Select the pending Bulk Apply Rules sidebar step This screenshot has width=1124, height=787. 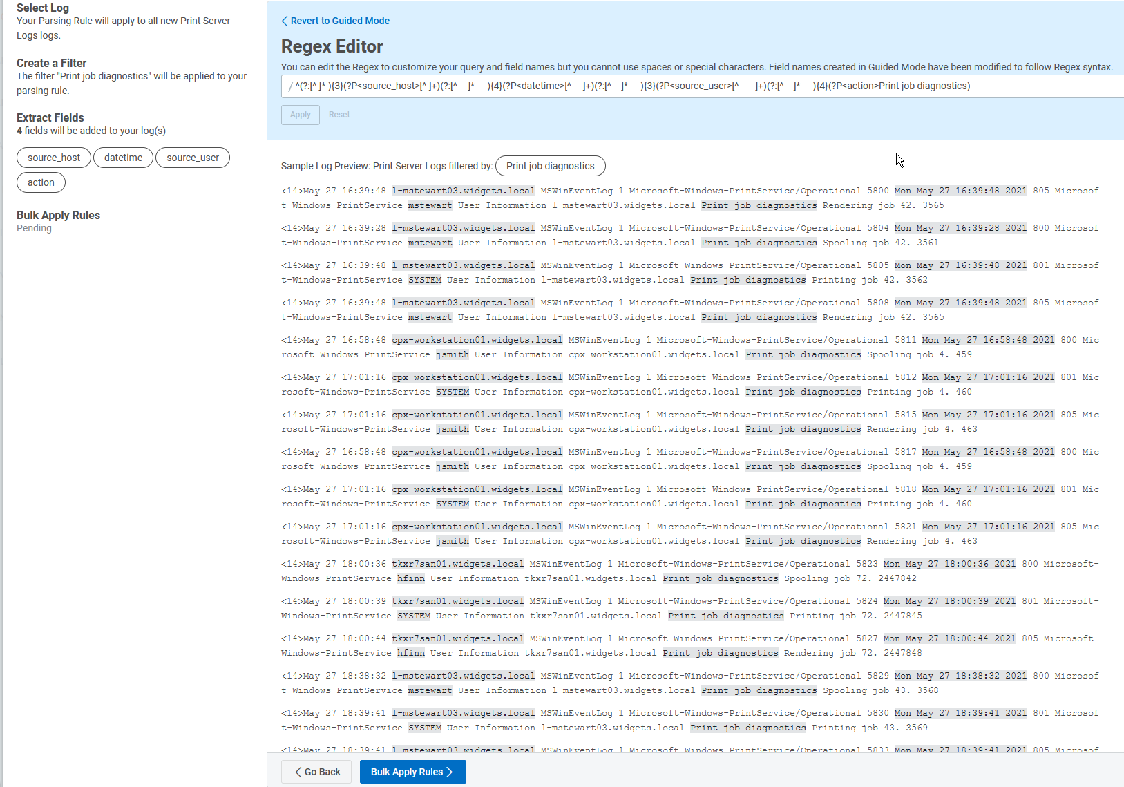pos(58,215)
